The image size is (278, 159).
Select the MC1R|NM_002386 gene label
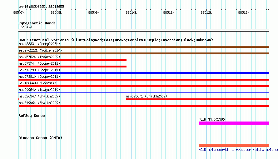pos(211,119)
